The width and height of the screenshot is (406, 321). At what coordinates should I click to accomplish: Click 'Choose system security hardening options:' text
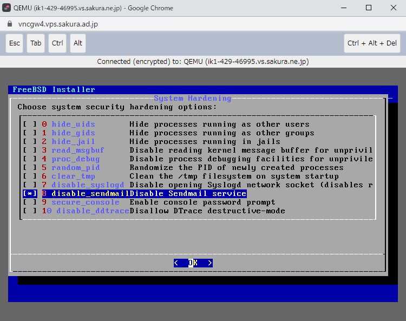117,107
